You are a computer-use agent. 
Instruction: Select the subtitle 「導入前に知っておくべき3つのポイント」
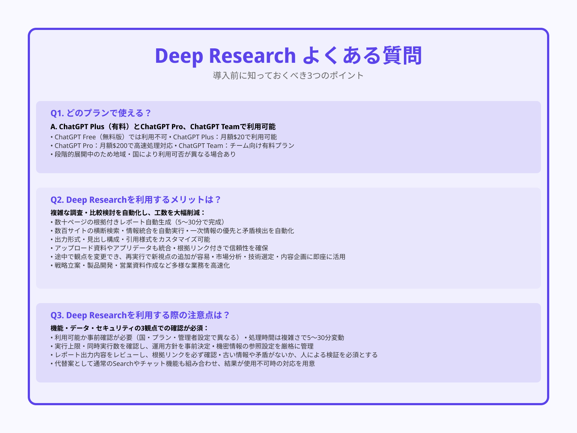(x=288, y=76)
